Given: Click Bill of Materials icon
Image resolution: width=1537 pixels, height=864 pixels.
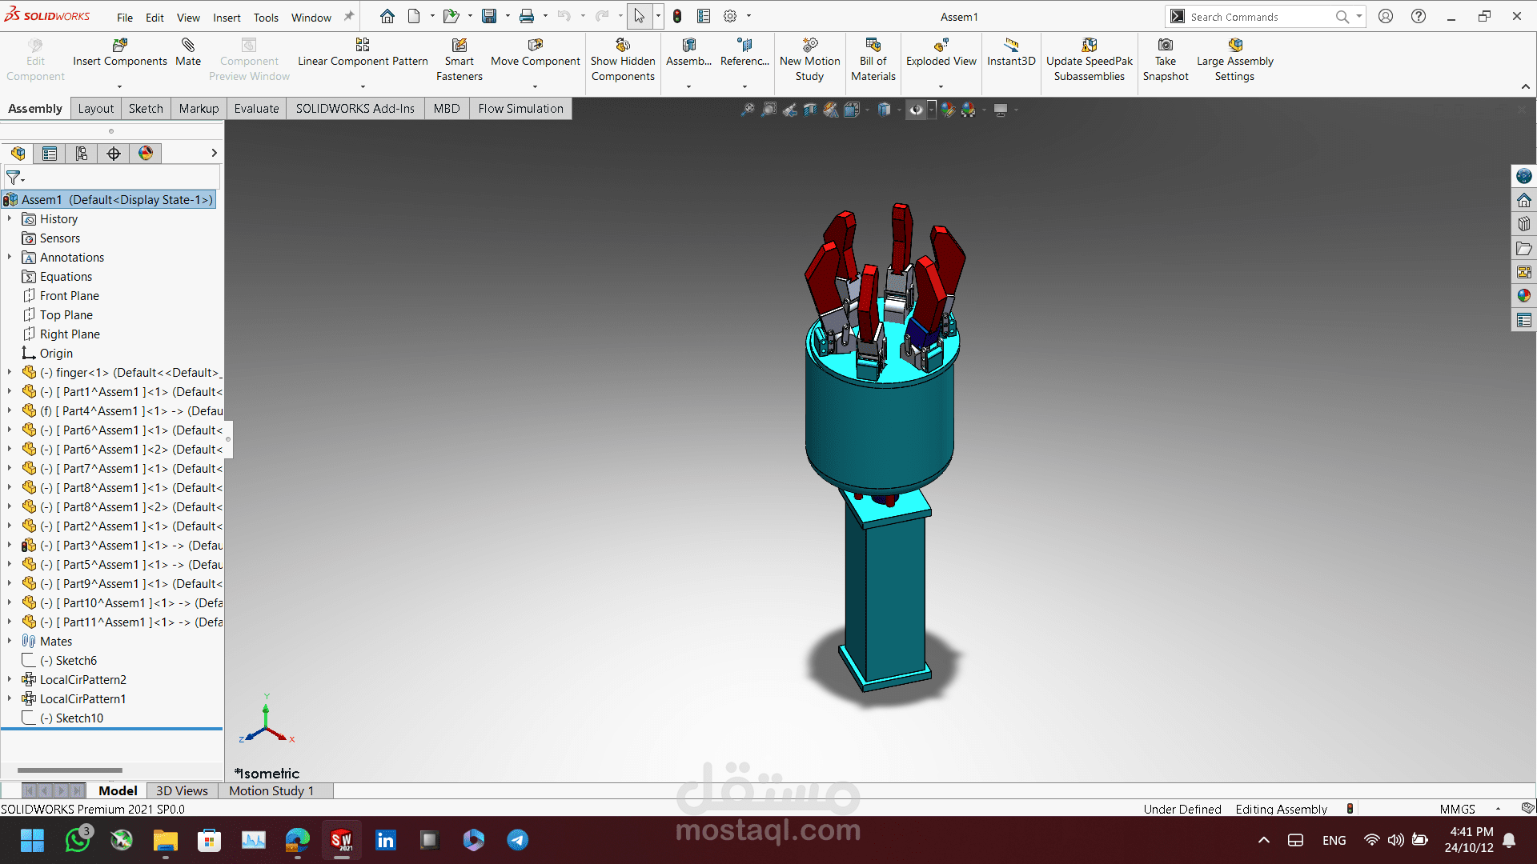Looking at the screenshot, I should point(873,46).
